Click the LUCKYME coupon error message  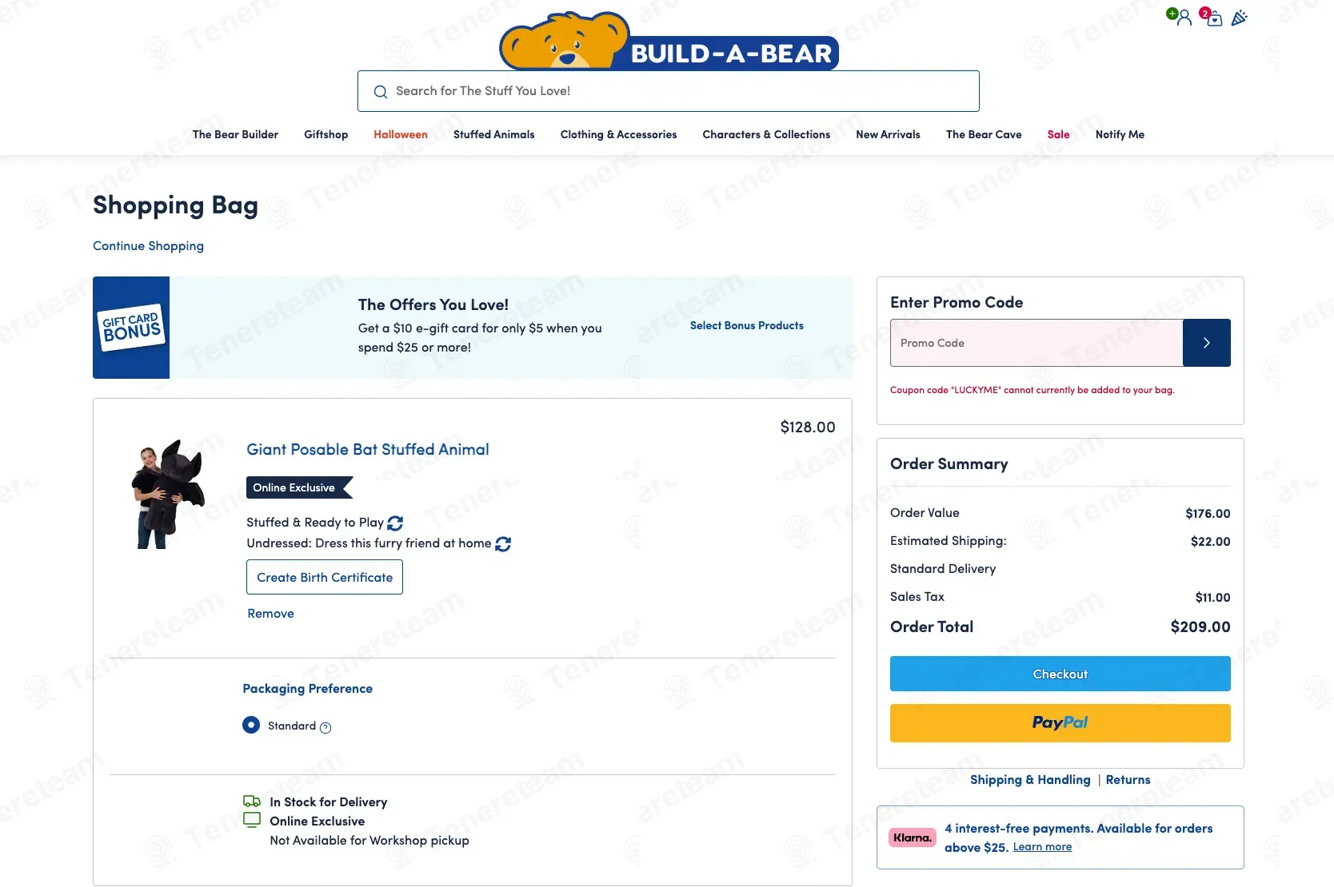point(1032,390)
